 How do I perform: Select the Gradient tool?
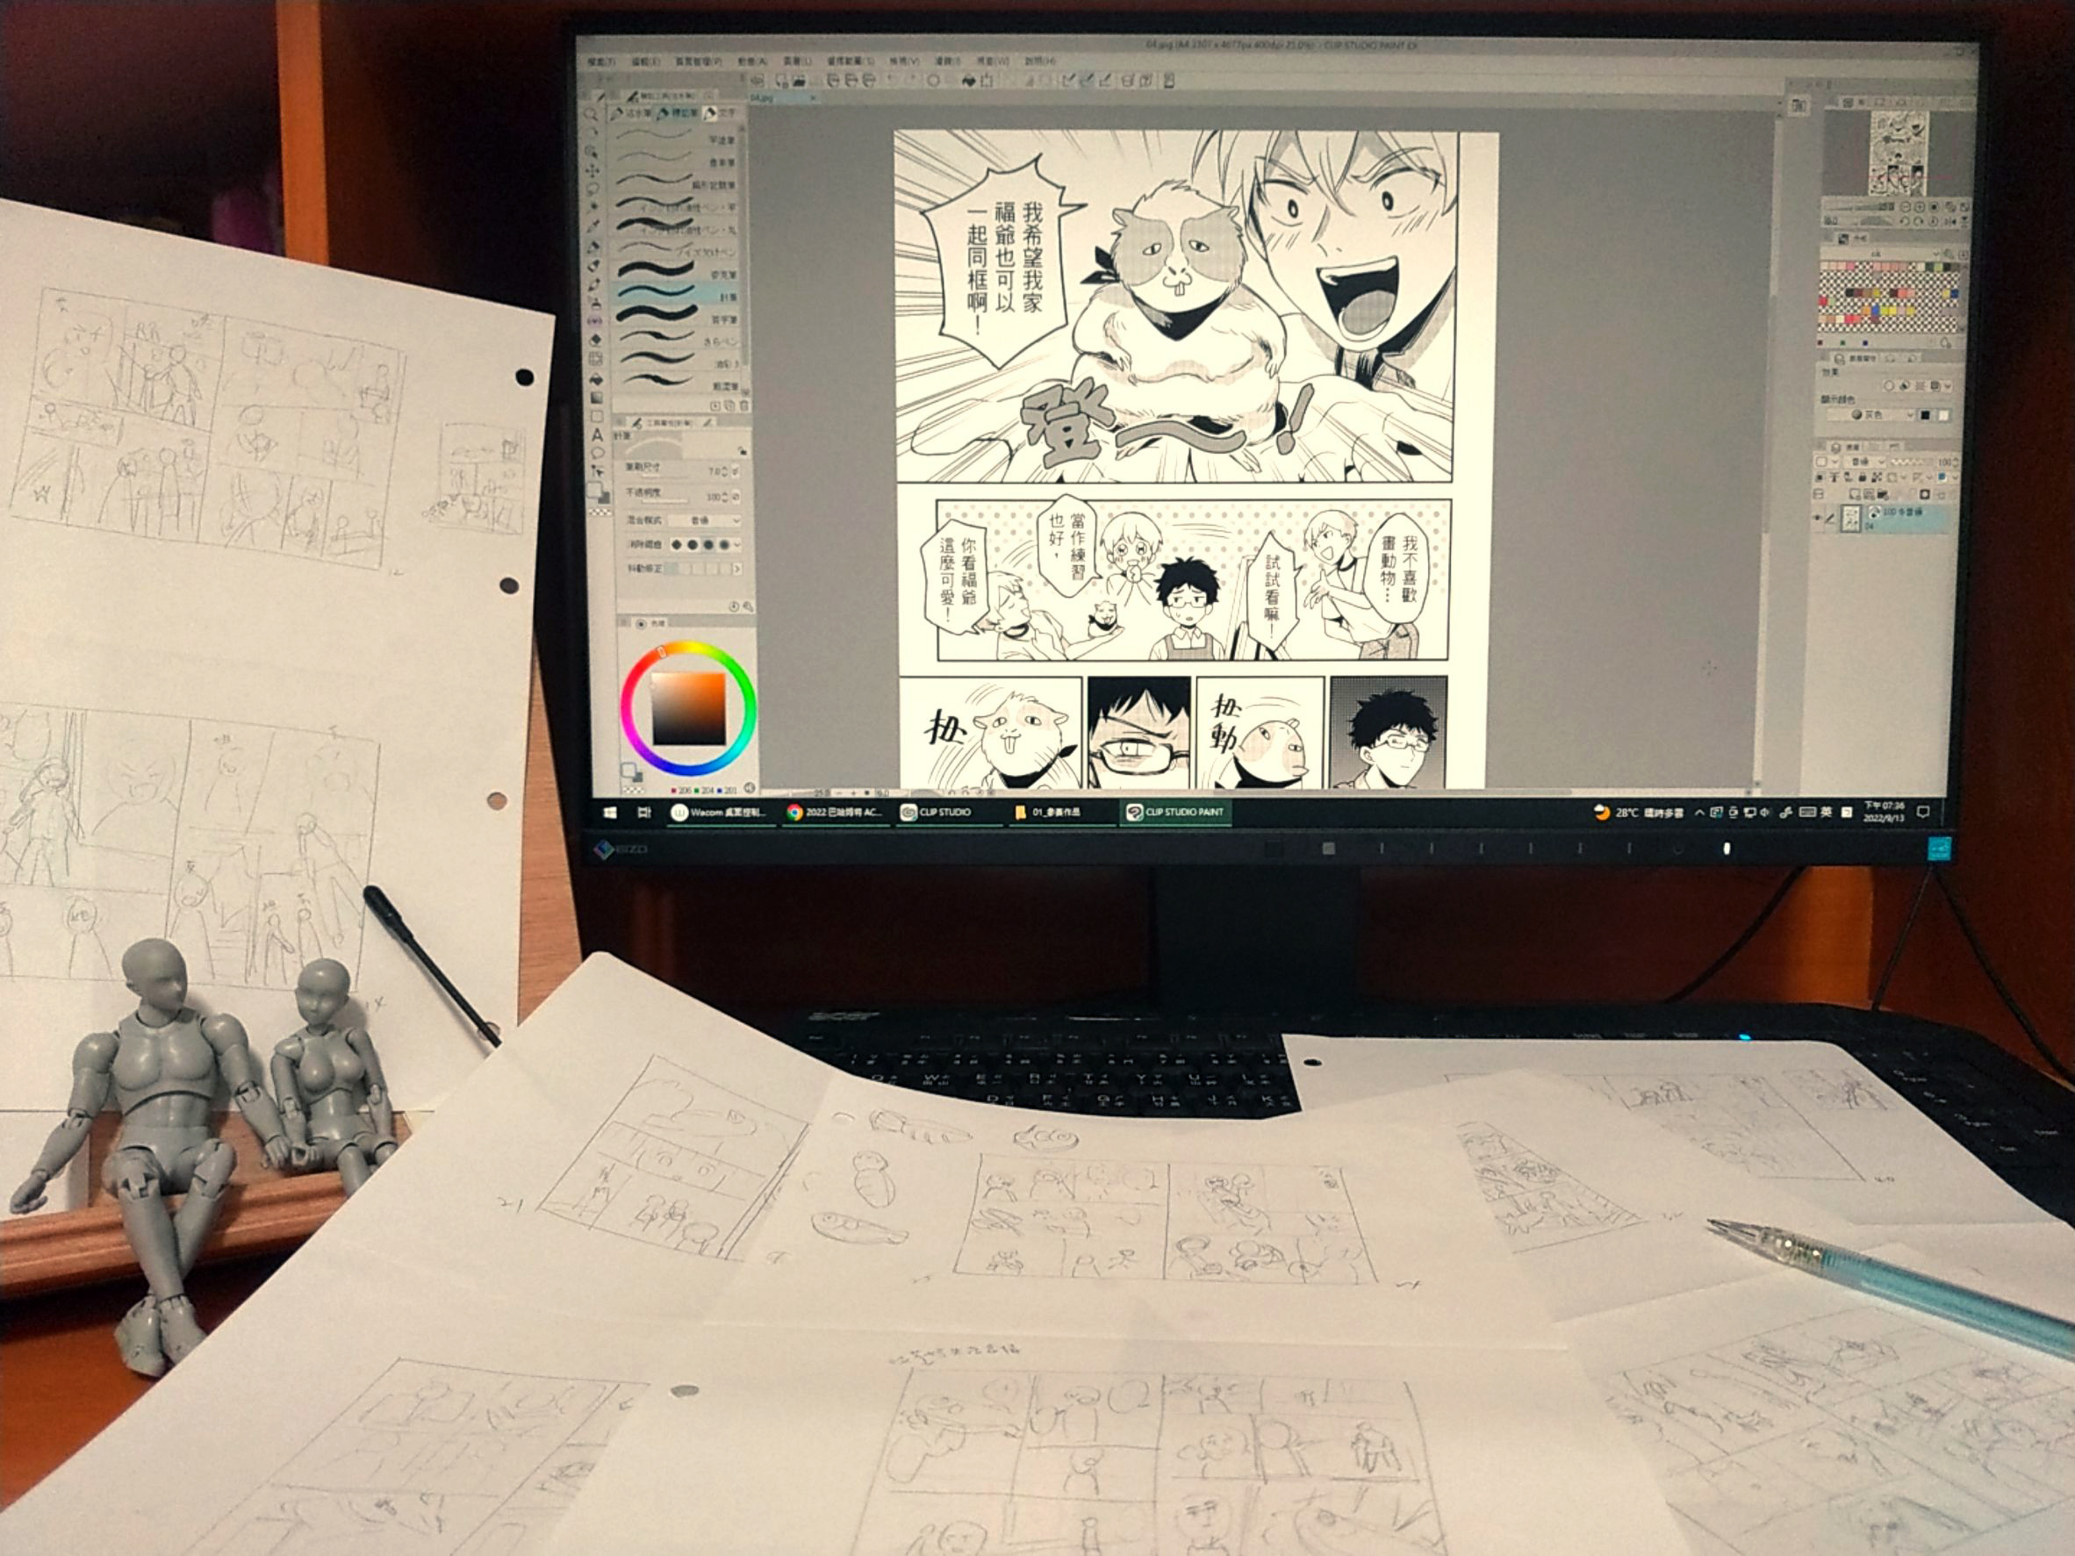pyautogui.click(x=598, y=398)
